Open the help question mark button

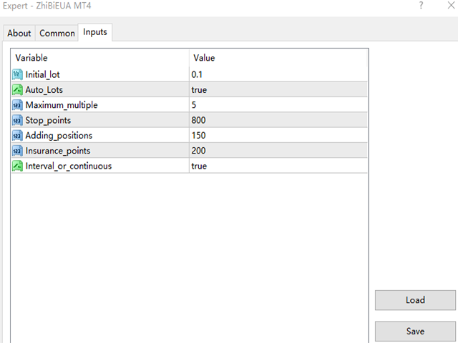point(421,5)
